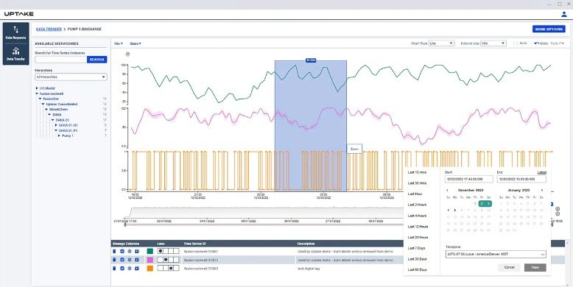Toggle visibility checkbox for green series
The image size is (573, 287).
click(x=122, y=251)
